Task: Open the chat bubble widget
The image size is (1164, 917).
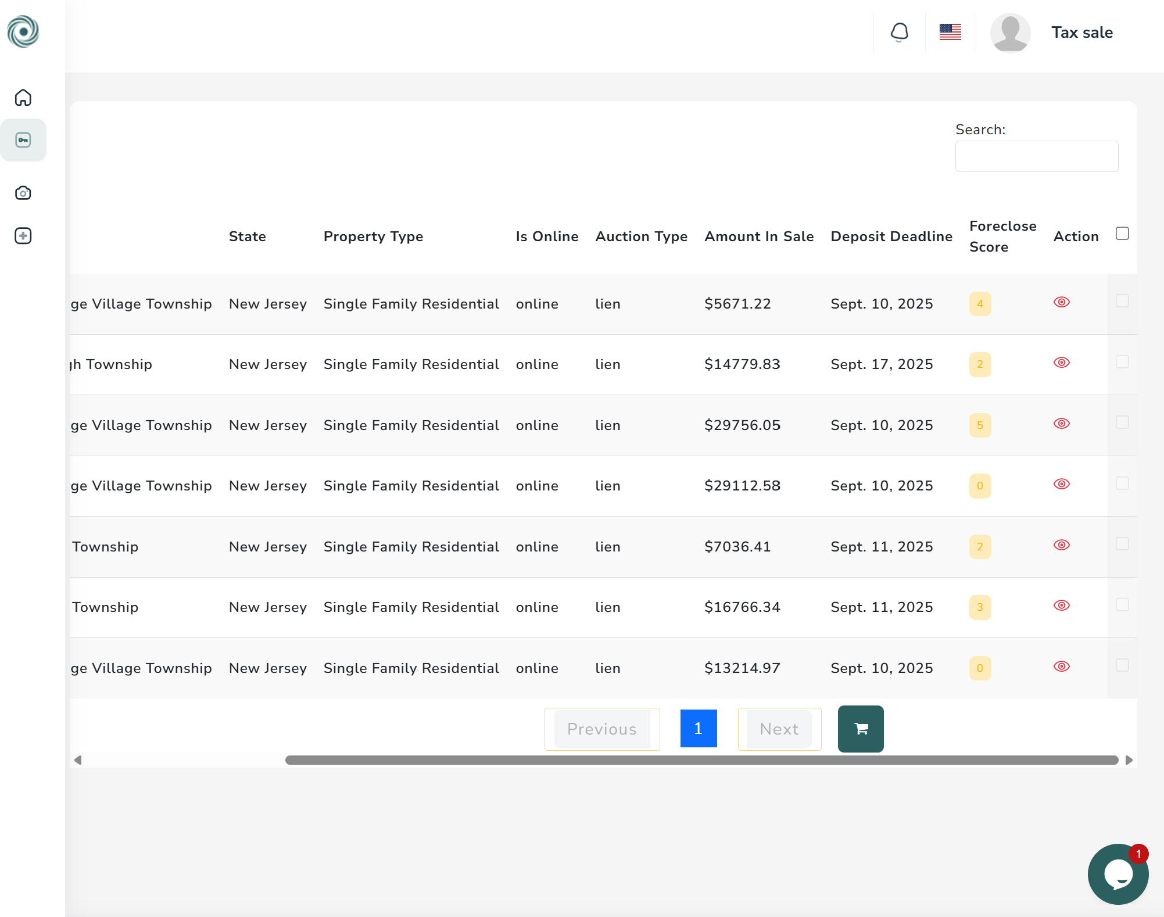Action: (x=1118, y=873)
